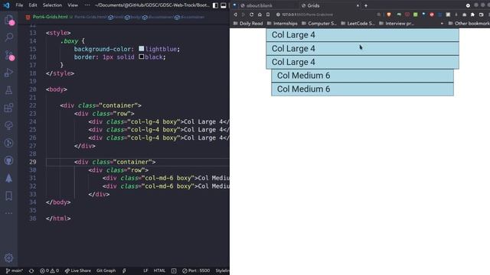Open the GitHub icon in activity bar
Image resolution: width=490 pixels, height=275 pixels.
(x=8, y=160)
